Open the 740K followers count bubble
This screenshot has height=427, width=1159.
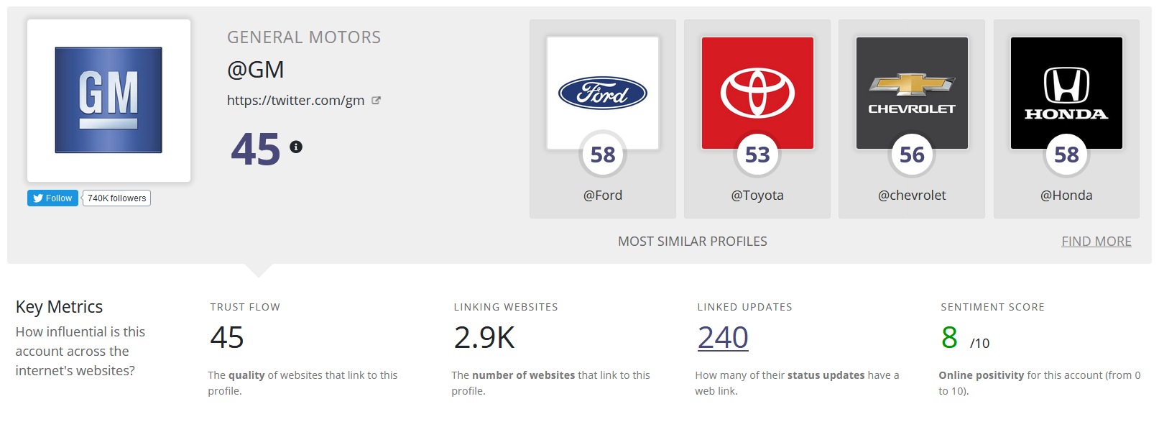pyautogui.click(x=116, y=198)
